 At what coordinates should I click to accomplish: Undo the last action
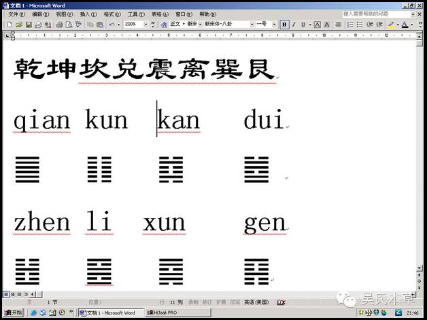tap(112, 25)
